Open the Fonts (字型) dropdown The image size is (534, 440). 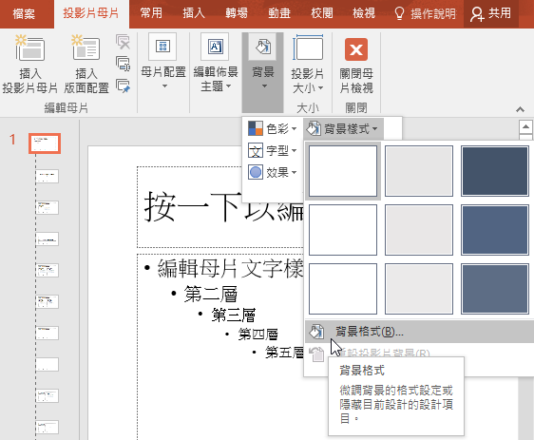(x=272, y=150)
